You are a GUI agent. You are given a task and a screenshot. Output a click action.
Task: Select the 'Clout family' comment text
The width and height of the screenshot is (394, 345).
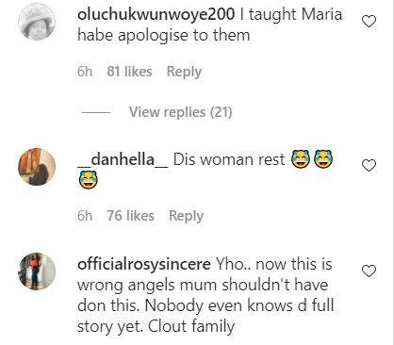pos(191,326)
